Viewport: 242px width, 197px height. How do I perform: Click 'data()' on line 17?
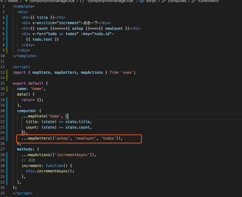24,94
